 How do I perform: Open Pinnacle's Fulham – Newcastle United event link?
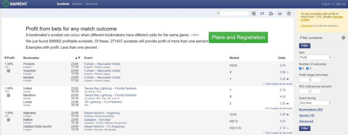(x=102, y=64)
